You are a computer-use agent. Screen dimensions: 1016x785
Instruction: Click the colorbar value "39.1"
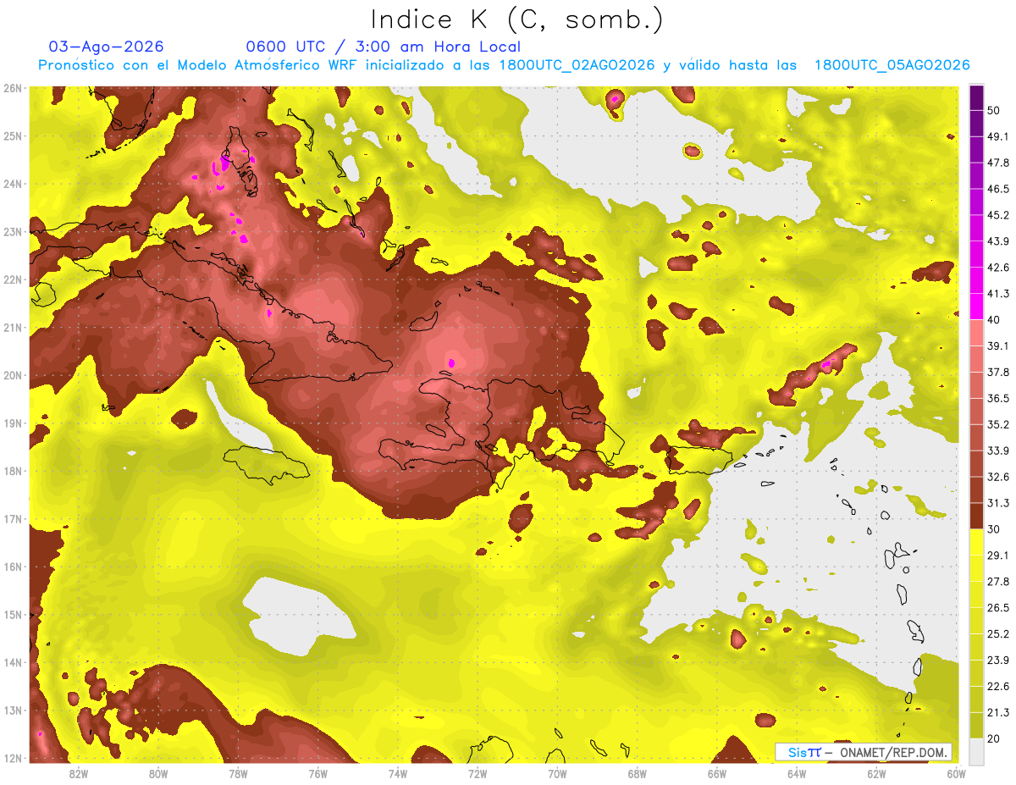pos(998,346)
